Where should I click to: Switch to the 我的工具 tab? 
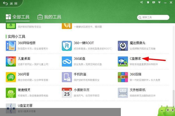click(x=49, y=17)
